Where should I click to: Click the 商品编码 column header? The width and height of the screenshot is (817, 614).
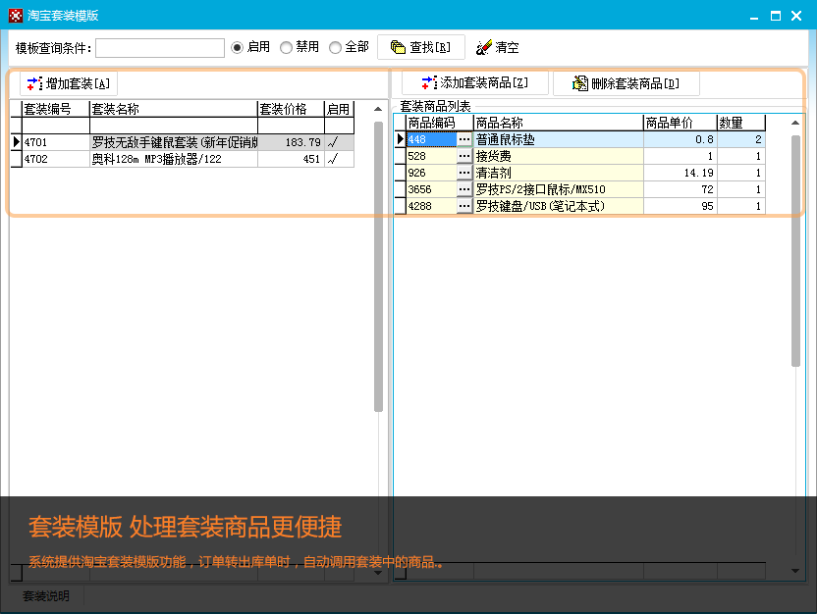[439, 123]
